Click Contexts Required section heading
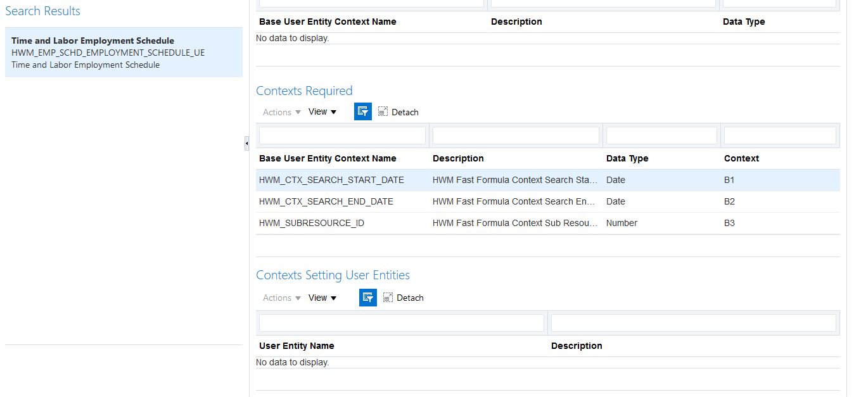 304,91
